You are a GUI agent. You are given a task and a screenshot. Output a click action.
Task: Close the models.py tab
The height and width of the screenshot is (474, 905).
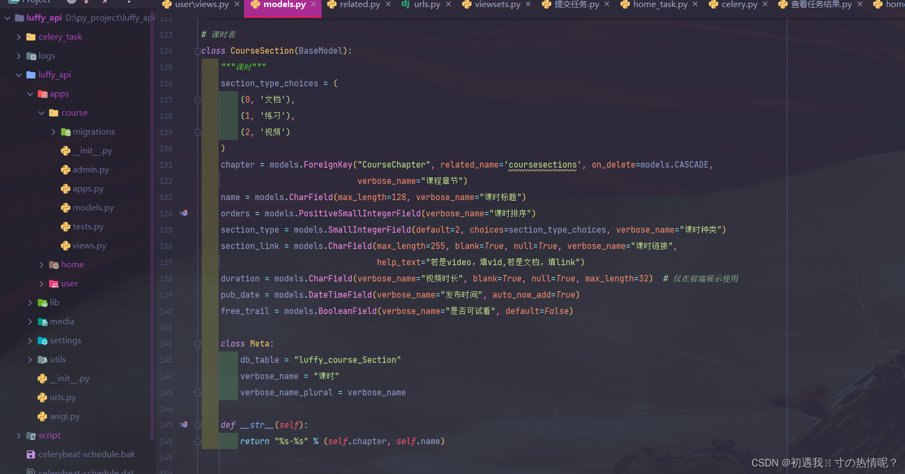tap(313, 4)
